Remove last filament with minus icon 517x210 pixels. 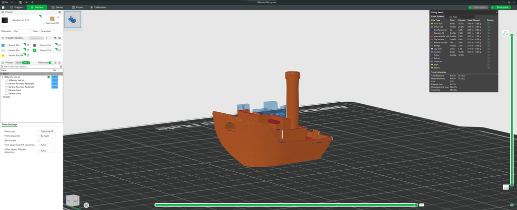tap(51, 38)
